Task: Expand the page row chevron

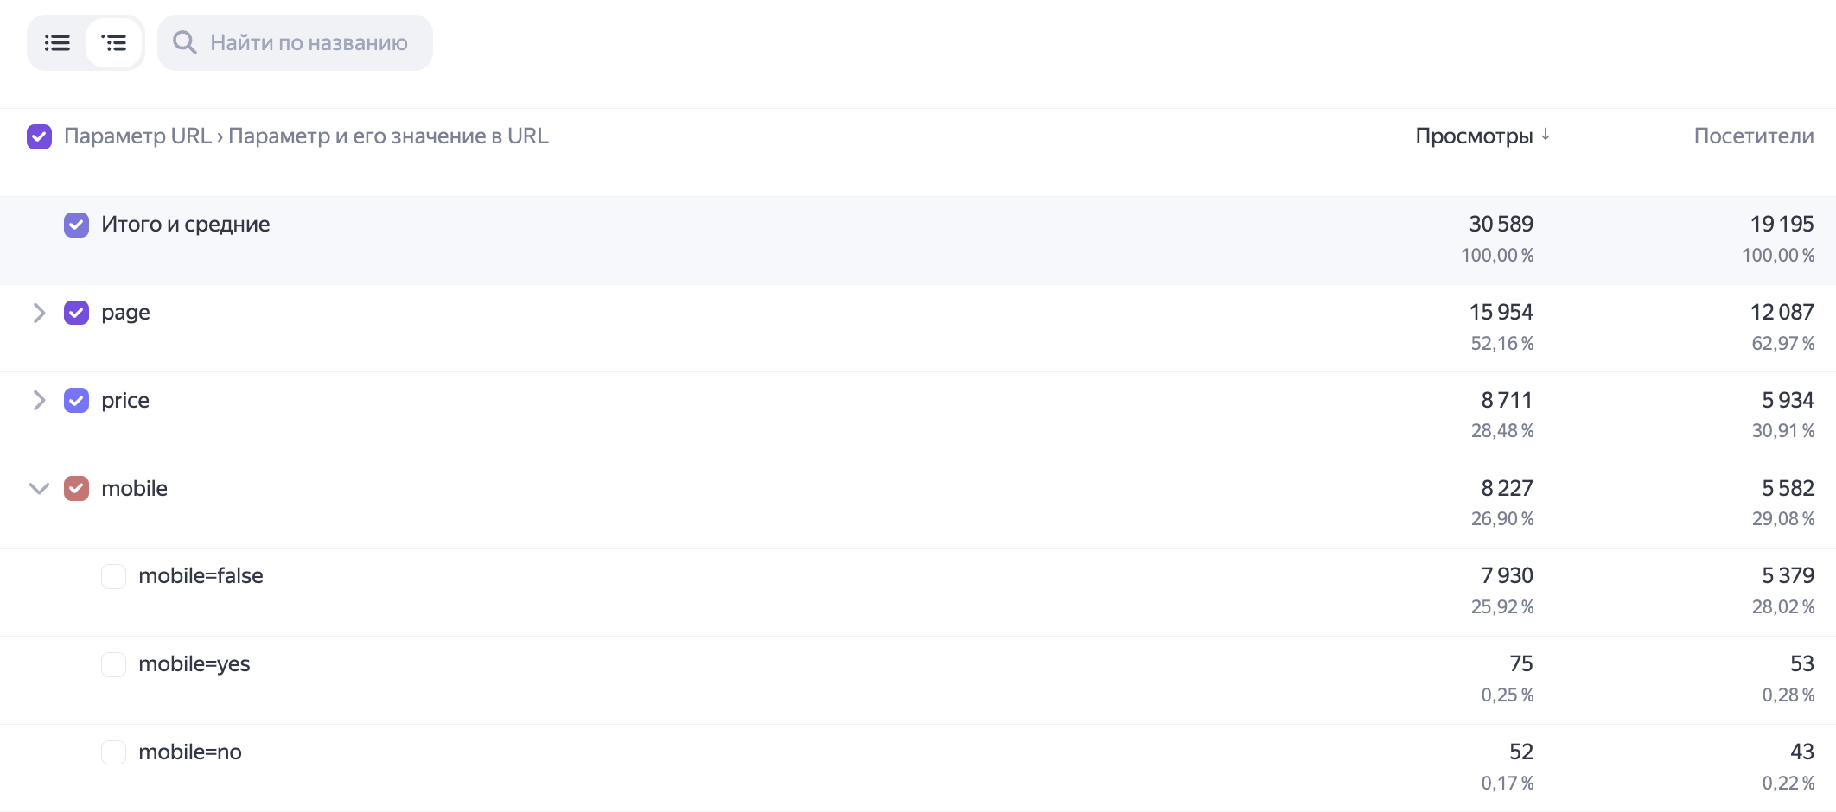Action: 39,313
